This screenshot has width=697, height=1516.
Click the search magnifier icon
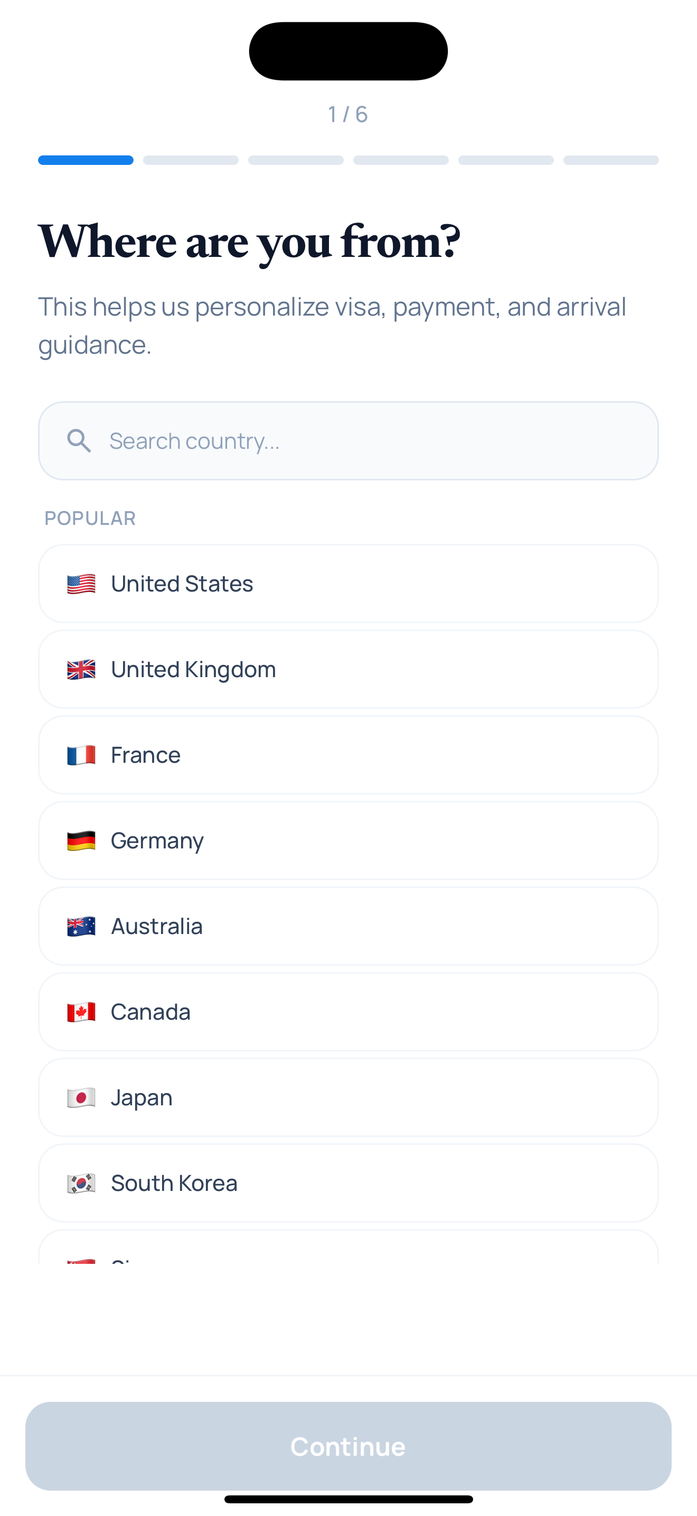79,441
